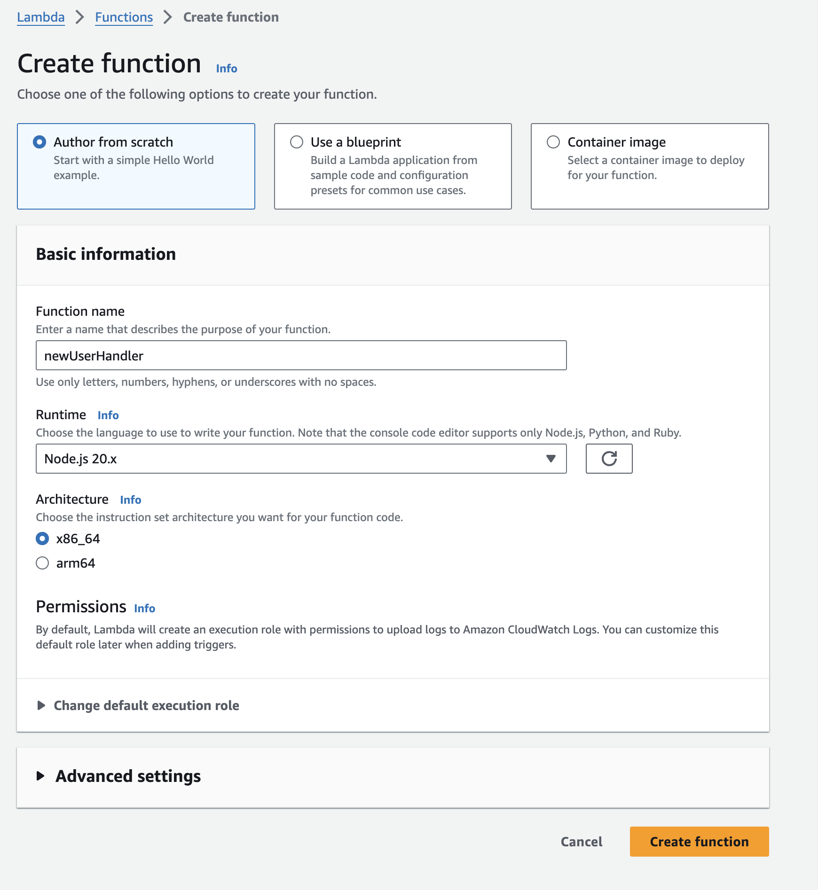Click Info next to the Architecture label
The height and width of the screenshot is (890, 818).
[x=130, y=500]
